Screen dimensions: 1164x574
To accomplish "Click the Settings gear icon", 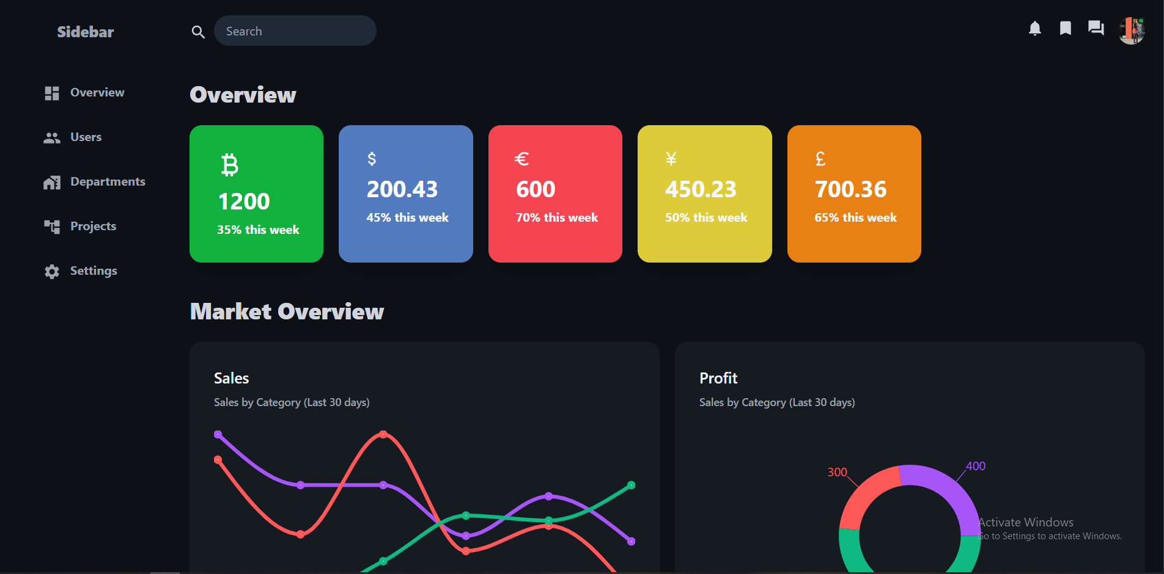I will click(x=52, y=272).
